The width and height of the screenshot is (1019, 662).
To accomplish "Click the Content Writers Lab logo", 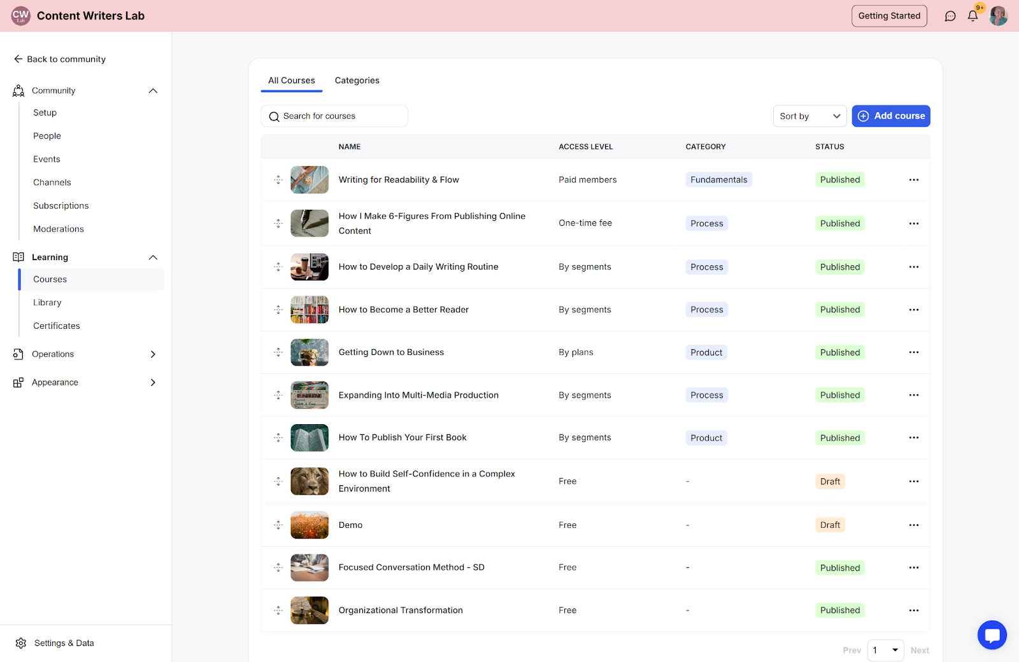I will (21, 16).
